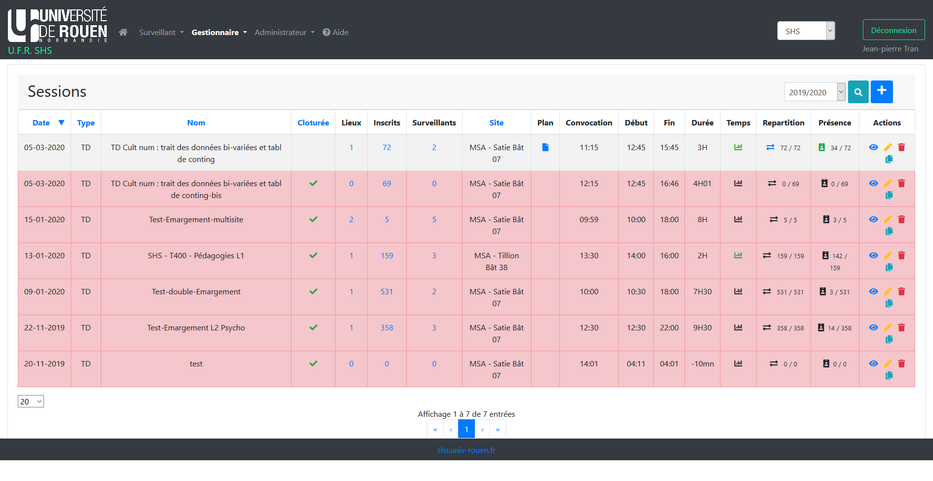Open the Administrateur menu

[x=284, y=33]
